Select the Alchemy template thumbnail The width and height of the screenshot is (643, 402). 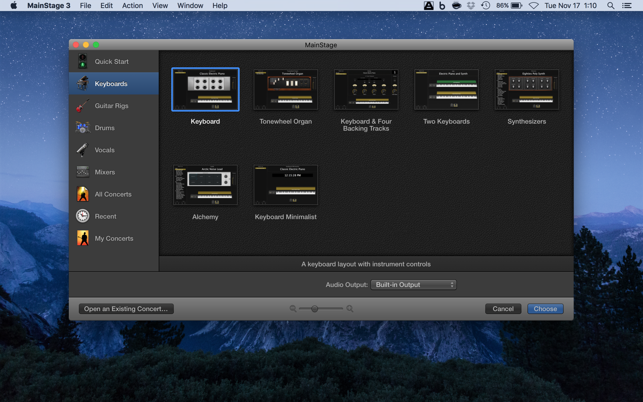205,185
